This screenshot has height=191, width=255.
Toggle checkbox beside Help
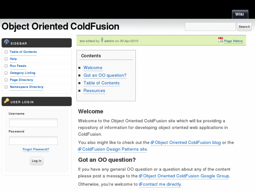tap(6, 59)
